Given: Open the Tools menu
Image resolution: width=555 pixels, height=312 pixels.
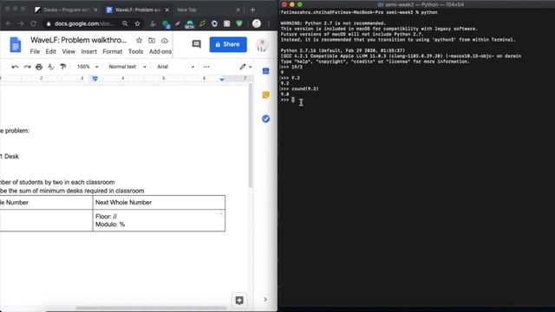Looking at the screenshot, I should pos(135,52).
